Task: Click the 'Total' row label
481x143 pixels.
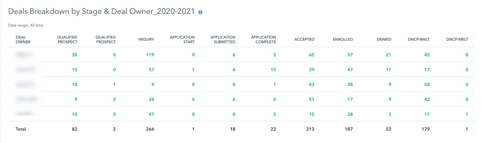Action: click(x=21, y=129)
